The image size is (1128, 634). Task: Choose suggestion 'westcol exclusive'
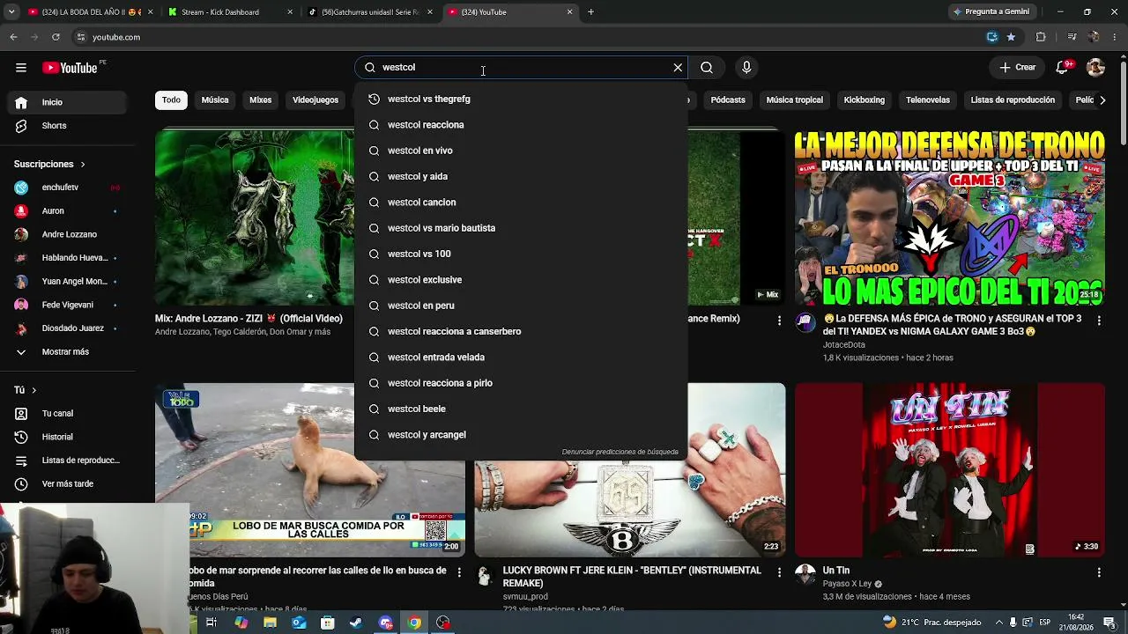(x=521, y=280)
